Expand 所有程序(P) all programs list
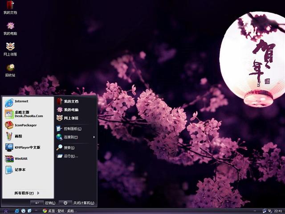Viewport: 285px width, 214px height. click(x=27, y=193)
